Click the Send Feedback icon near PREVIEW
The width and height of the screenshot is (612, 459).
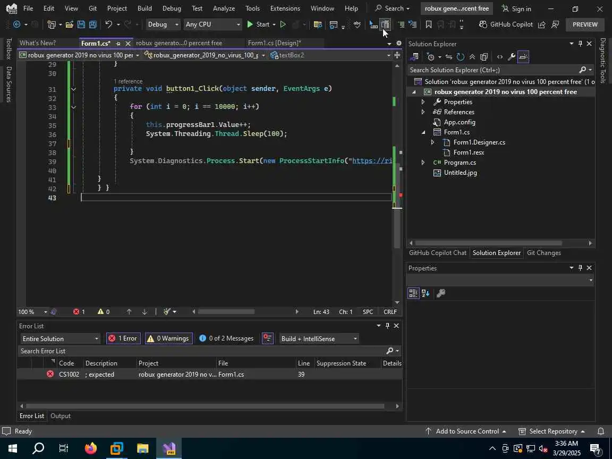point(555,24)
